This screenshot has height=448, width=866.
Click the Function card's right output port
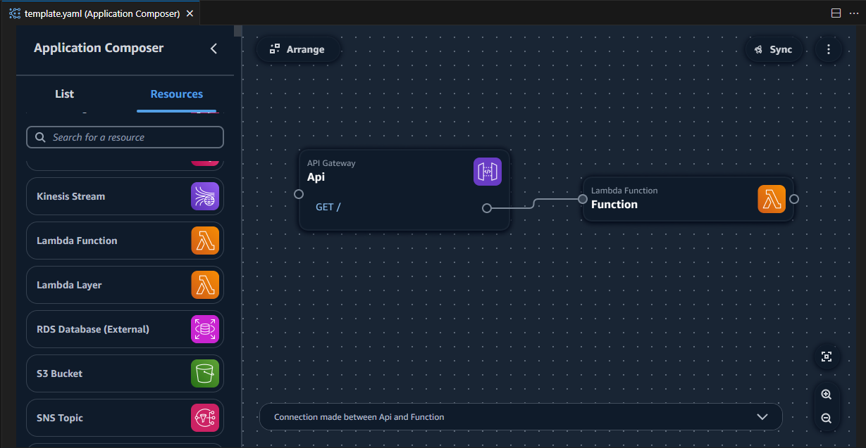[794, 199]
